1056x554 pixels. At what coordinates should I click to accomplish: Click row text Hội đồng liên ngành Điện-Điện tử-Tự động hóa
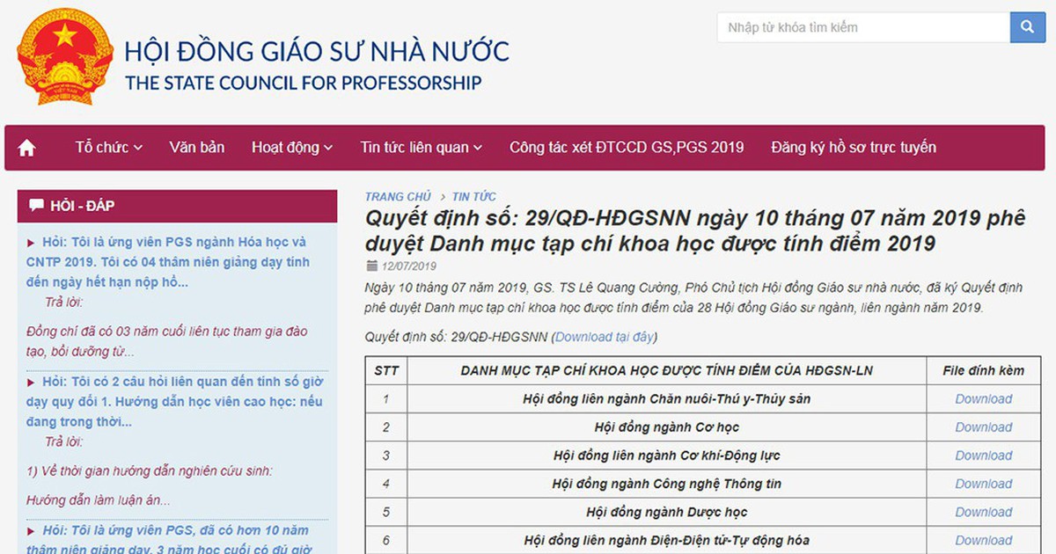pos(667,540)
